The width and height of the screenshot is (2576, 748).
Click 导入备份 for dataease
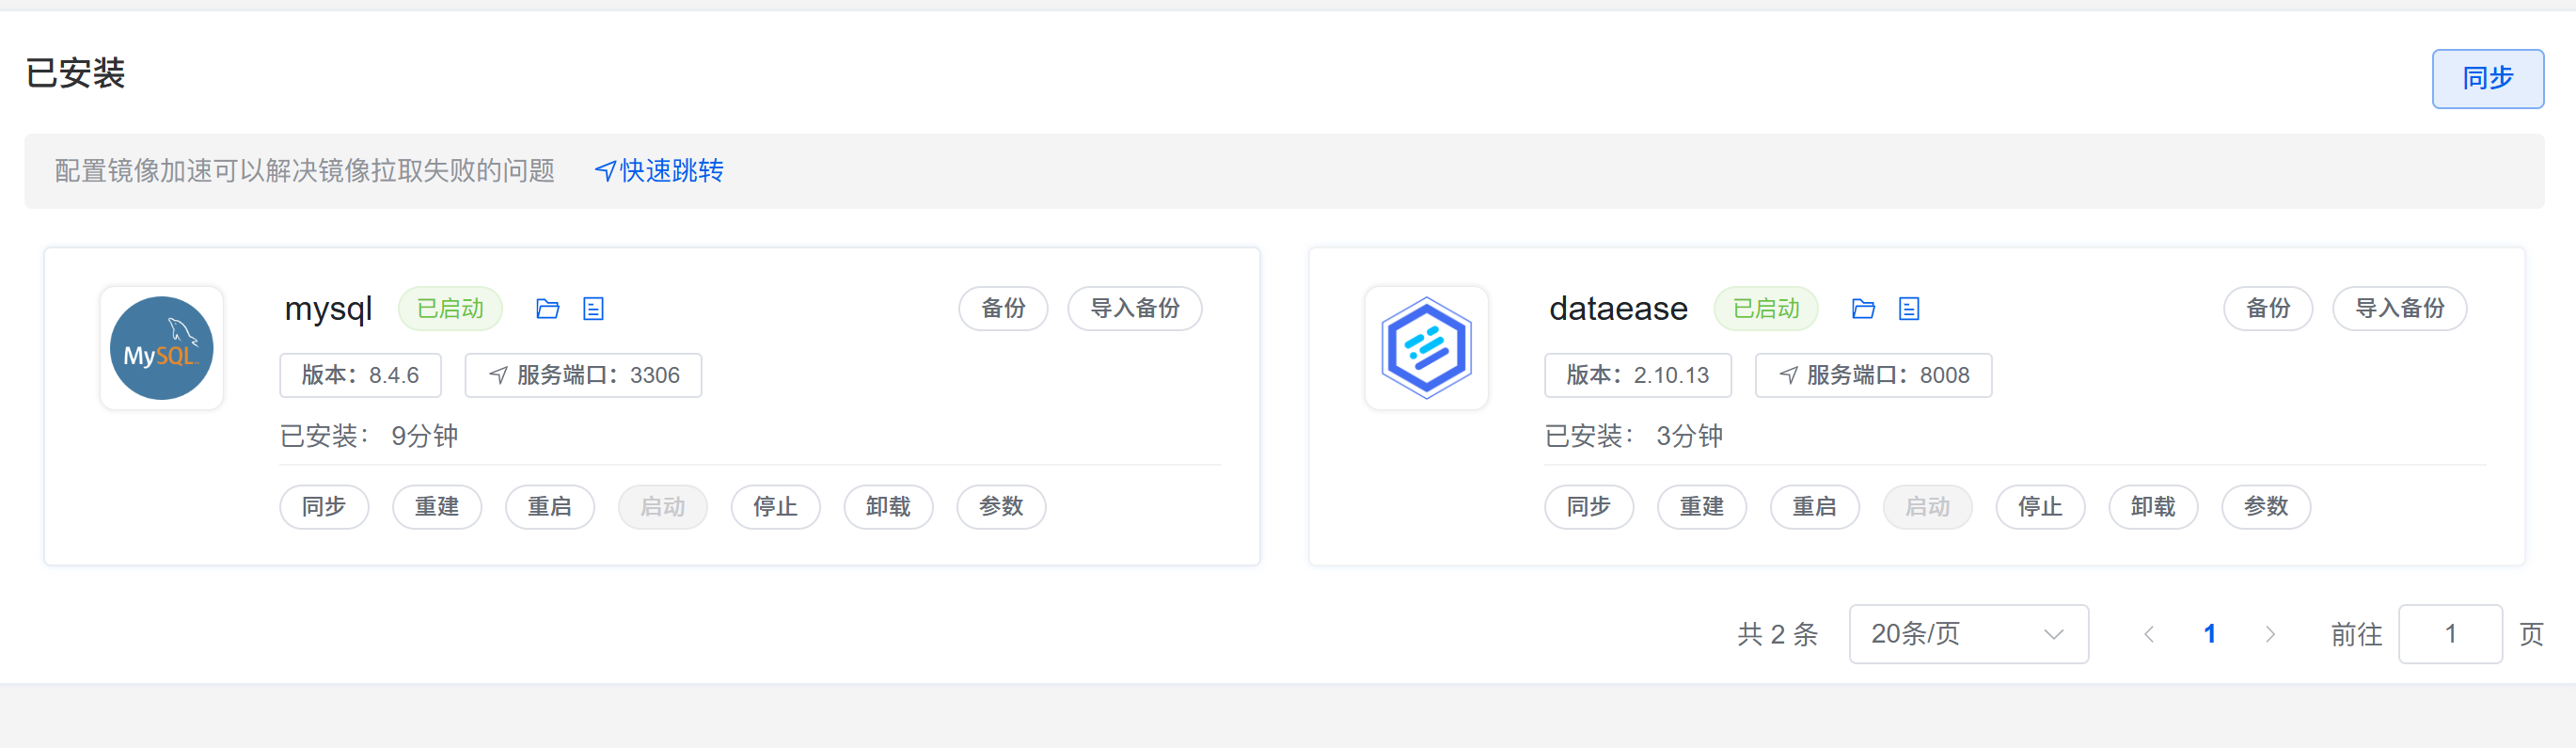pyautogui.click(x=2399, y=308)
